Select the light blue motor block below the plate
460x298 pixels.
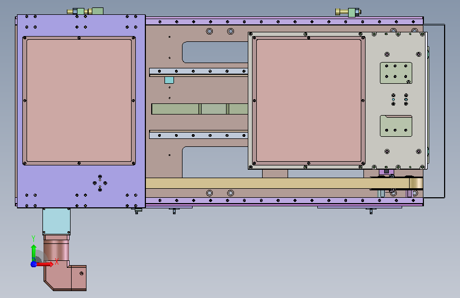click(56, 222)
